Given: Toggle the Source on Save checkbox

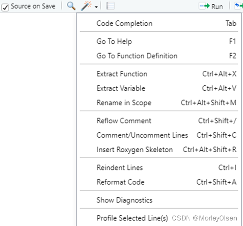Looking at the screenshot, I should point(5,7).
